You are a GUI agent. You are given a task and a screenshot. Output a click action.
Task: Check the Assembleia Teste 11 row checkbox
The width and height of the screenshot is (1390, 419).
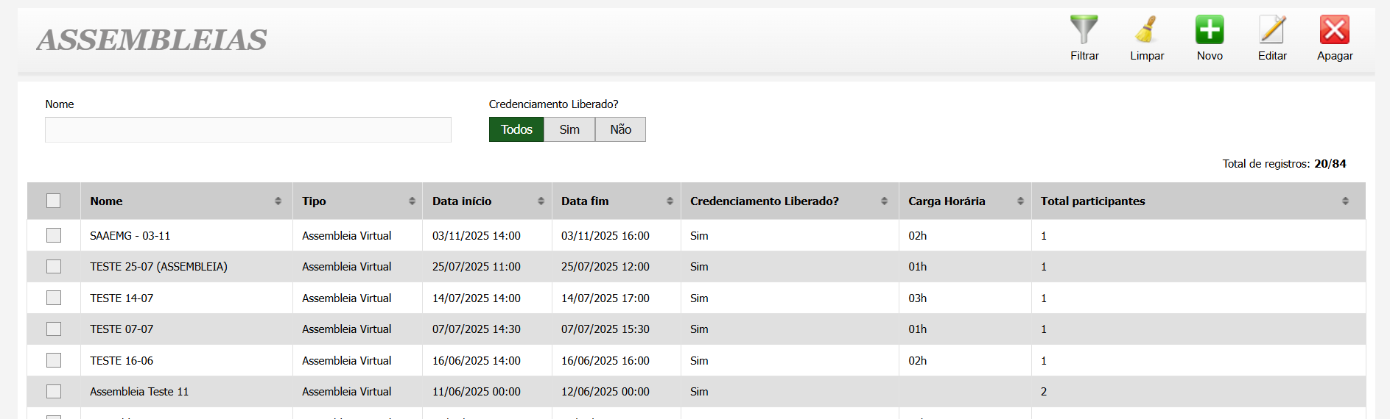point(54,392)
